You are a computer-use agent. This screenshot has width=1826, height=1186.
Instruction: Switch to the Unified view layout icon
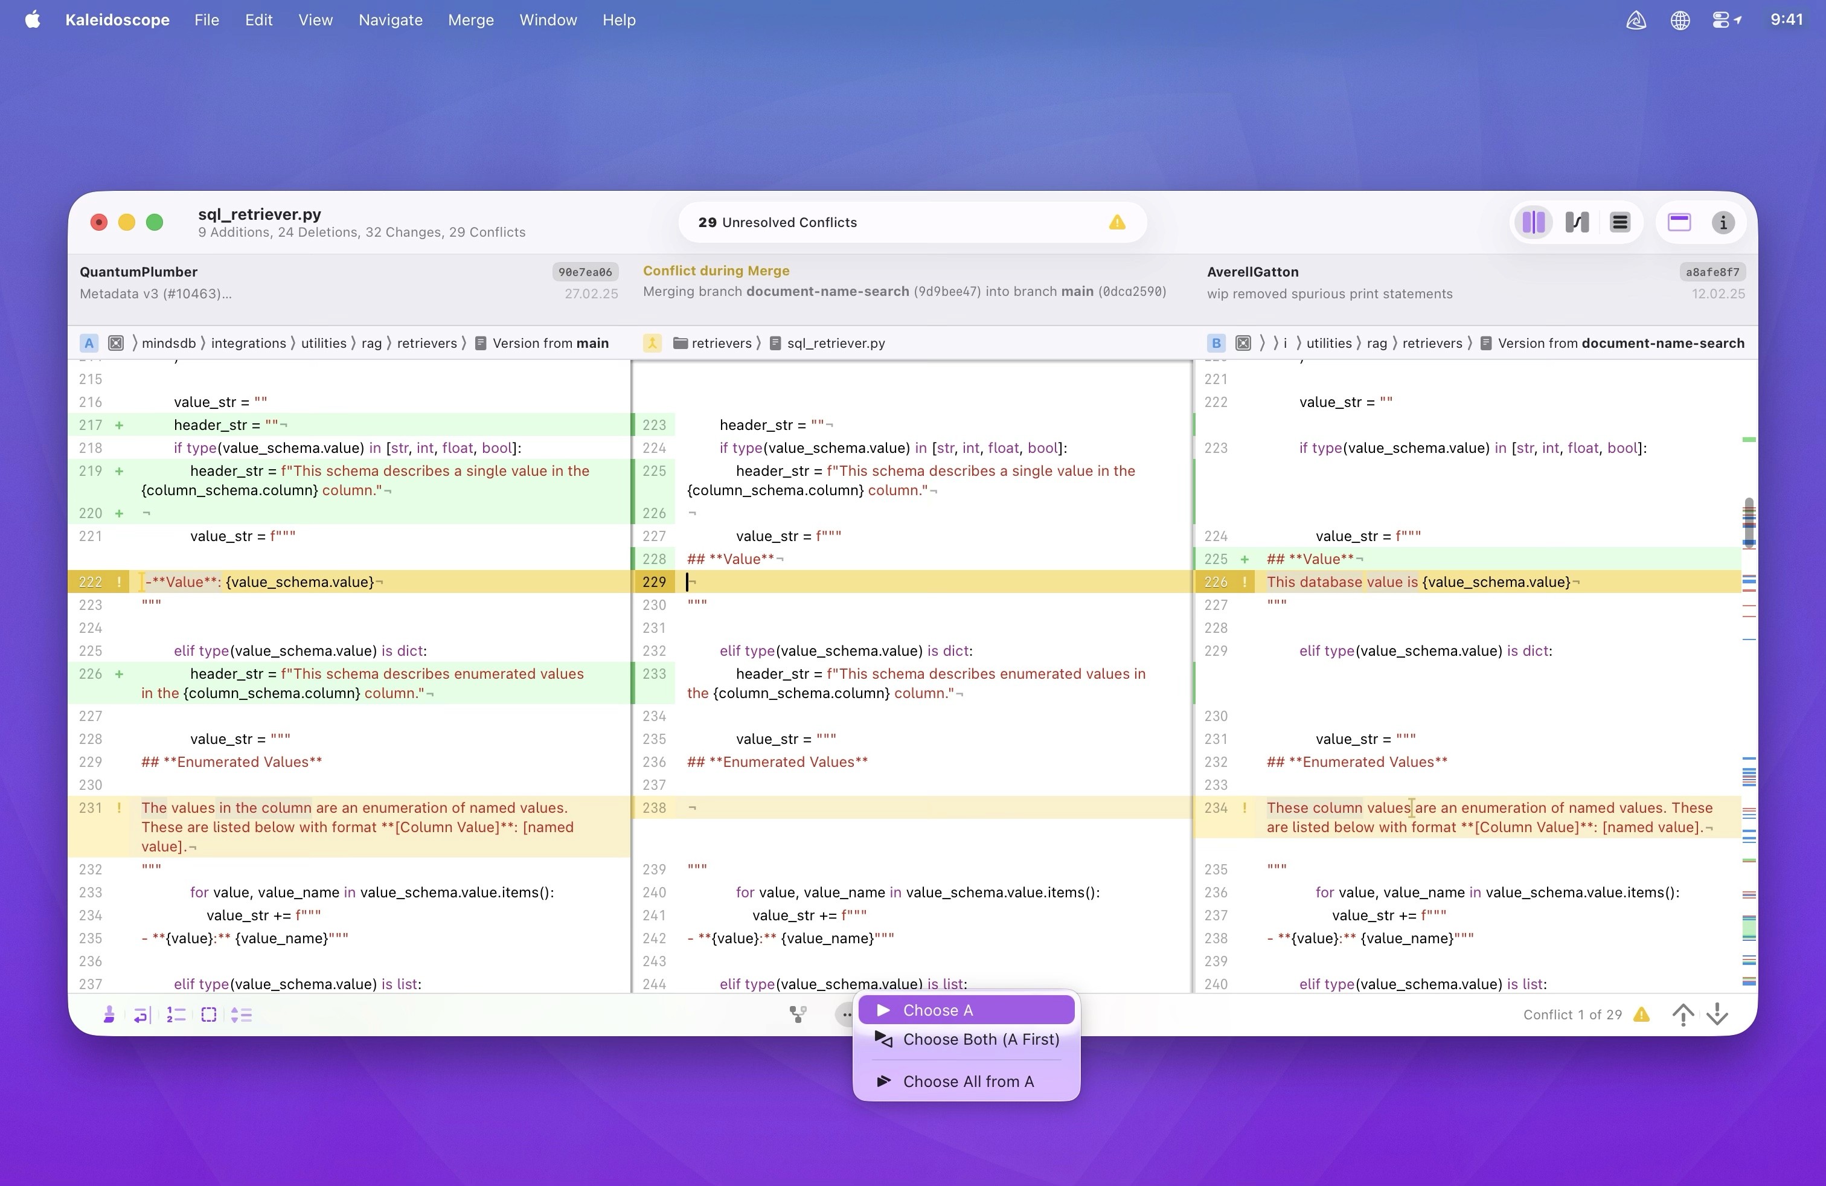coord(1619,222)
